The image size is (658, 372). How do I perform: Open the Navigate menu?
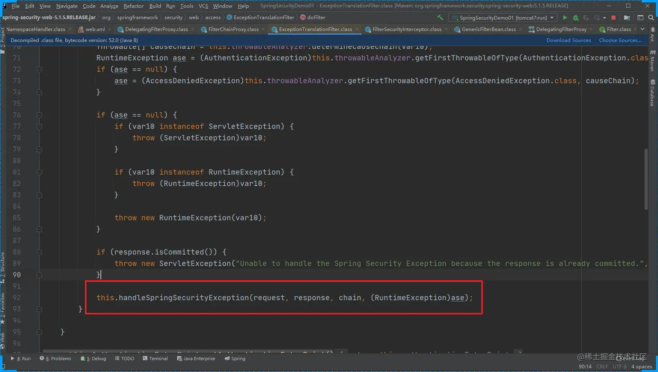(67, 6)
